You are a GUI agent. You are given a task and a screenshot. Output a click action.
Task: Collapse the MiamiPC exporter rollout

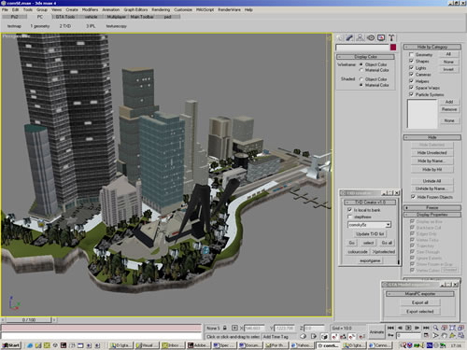tap(420, 293)
